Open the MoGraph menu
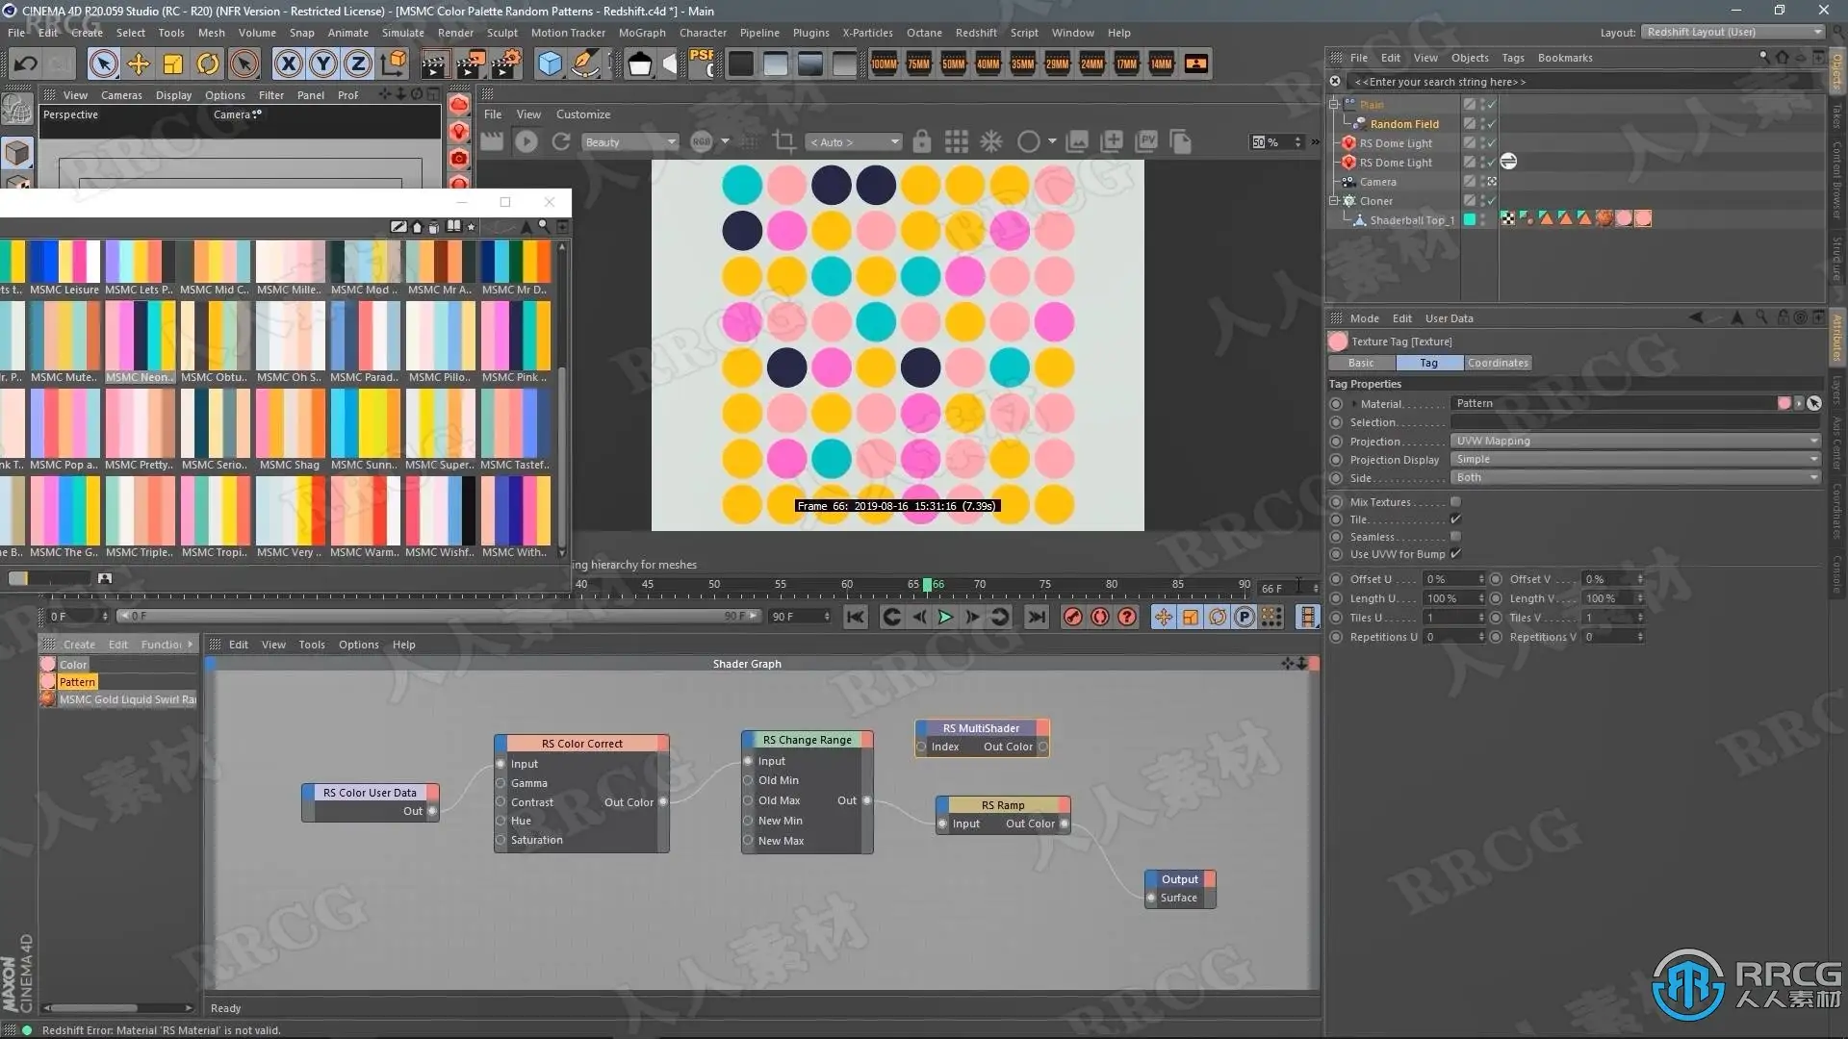 coord(641,33)
